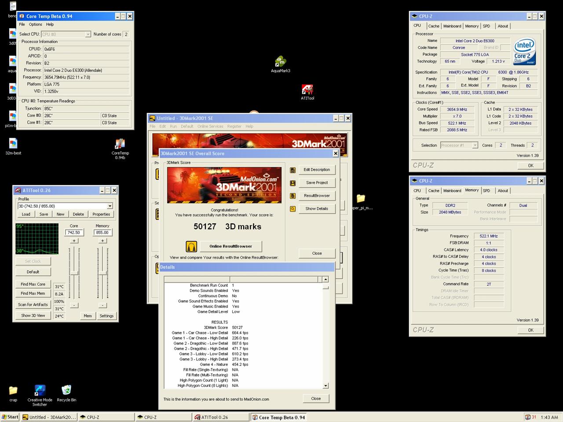This screenshot has height=422, width=563.
Task: Close the Details panel with its Close button
Action: click(x=316, y=399)
